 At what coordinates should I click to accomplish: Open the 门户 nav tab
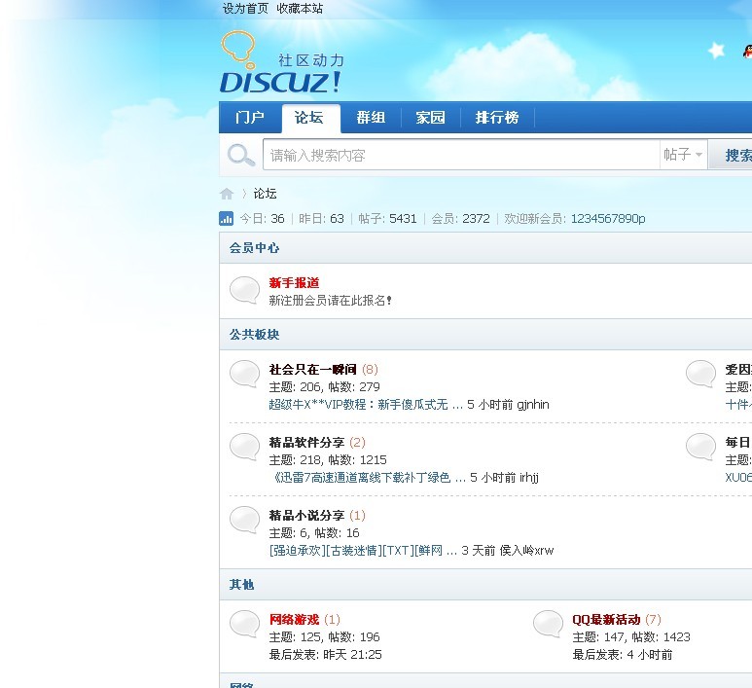coord(250,118)
